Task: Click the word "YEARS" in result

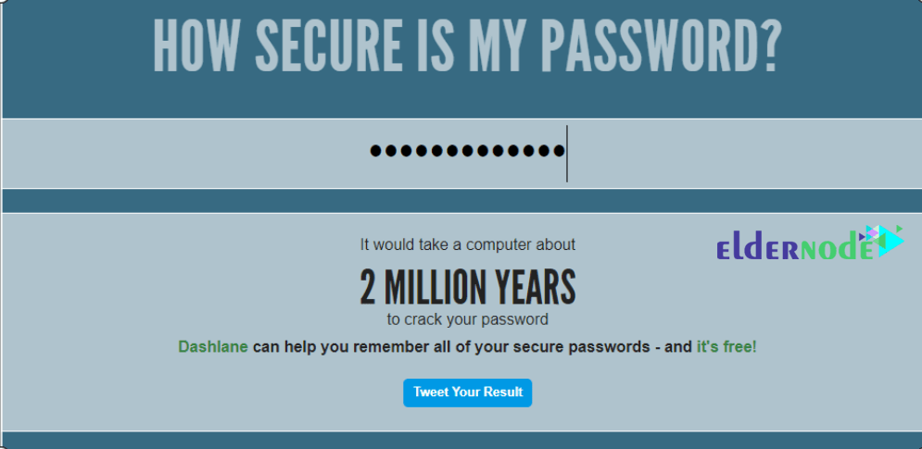Action: 535,288
